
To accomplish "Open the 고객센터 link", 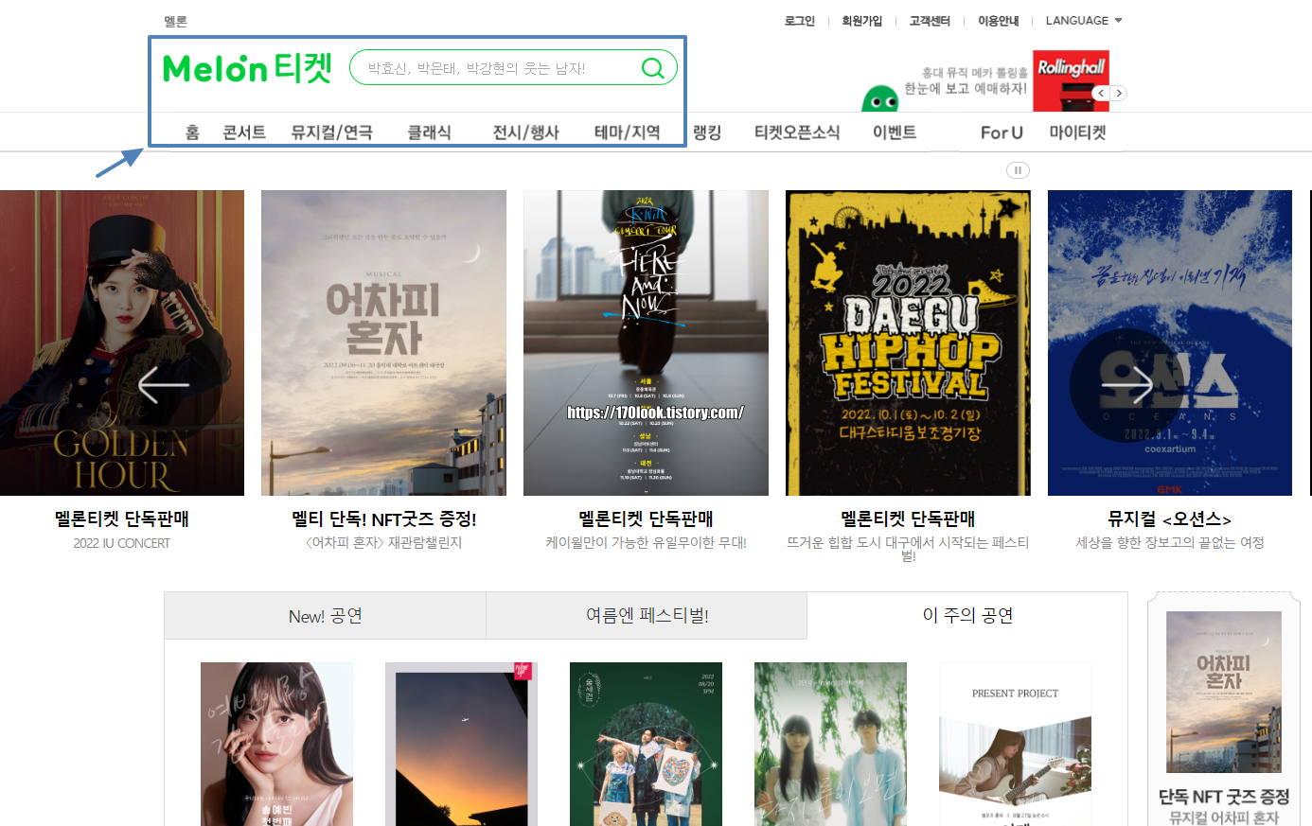I will coord(930,21).
